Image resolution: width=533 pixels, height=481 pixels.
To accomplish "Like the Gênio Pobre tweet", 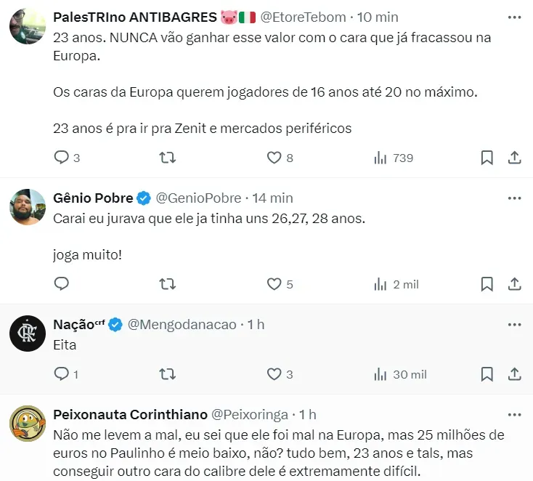I will tap(274, 284).
